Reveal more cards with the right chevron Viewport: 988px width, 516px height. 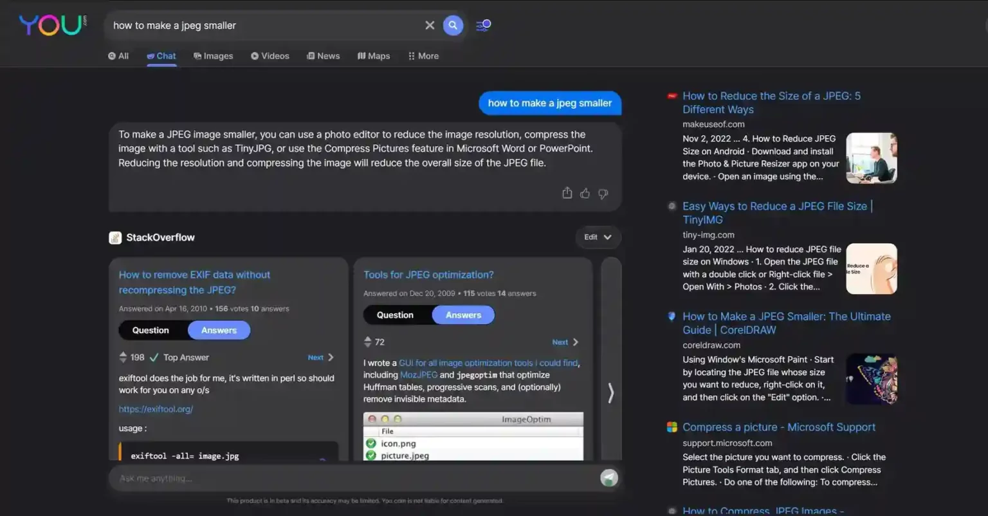point(610,392)
